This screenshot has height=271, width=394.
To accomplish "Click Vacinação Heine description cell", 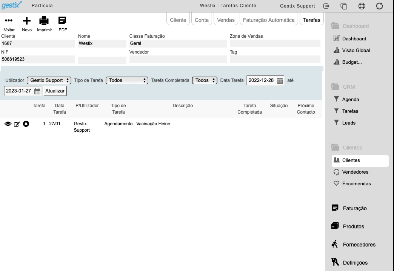I will pos(153,124).
